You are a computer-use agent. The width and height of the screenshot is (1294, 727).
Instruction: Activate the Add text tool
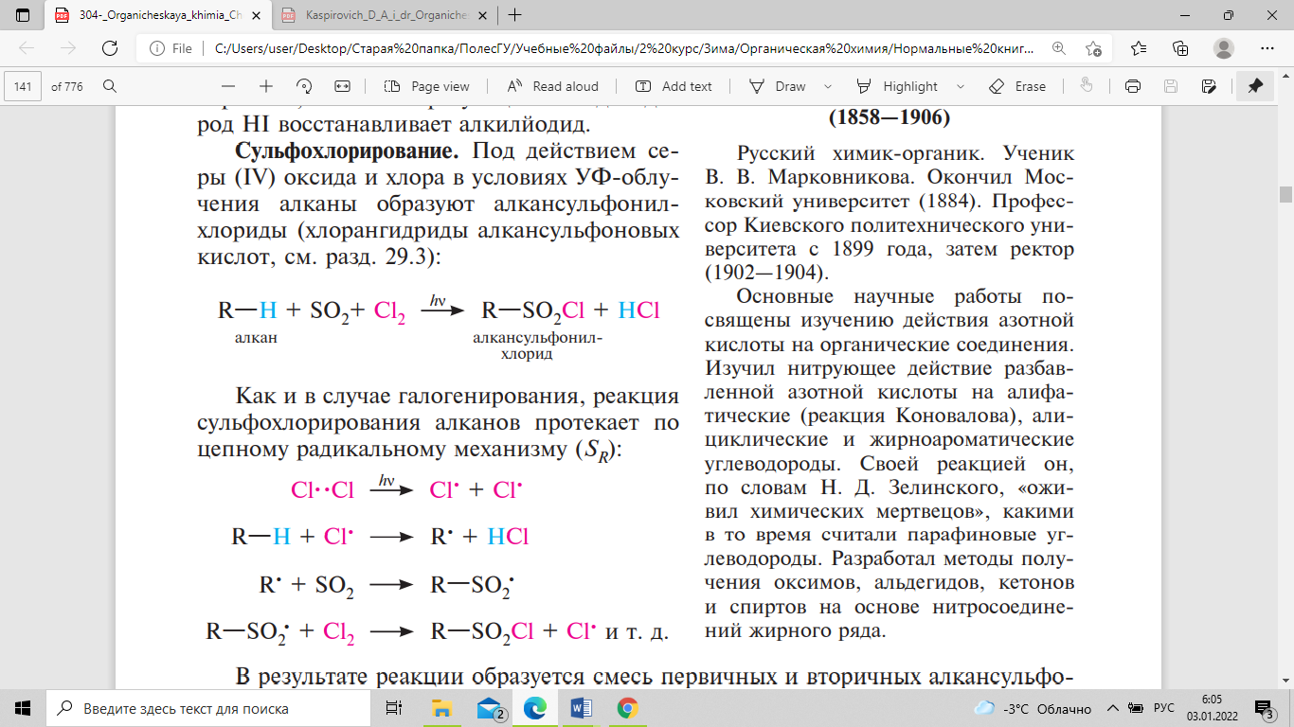point(674,86)
